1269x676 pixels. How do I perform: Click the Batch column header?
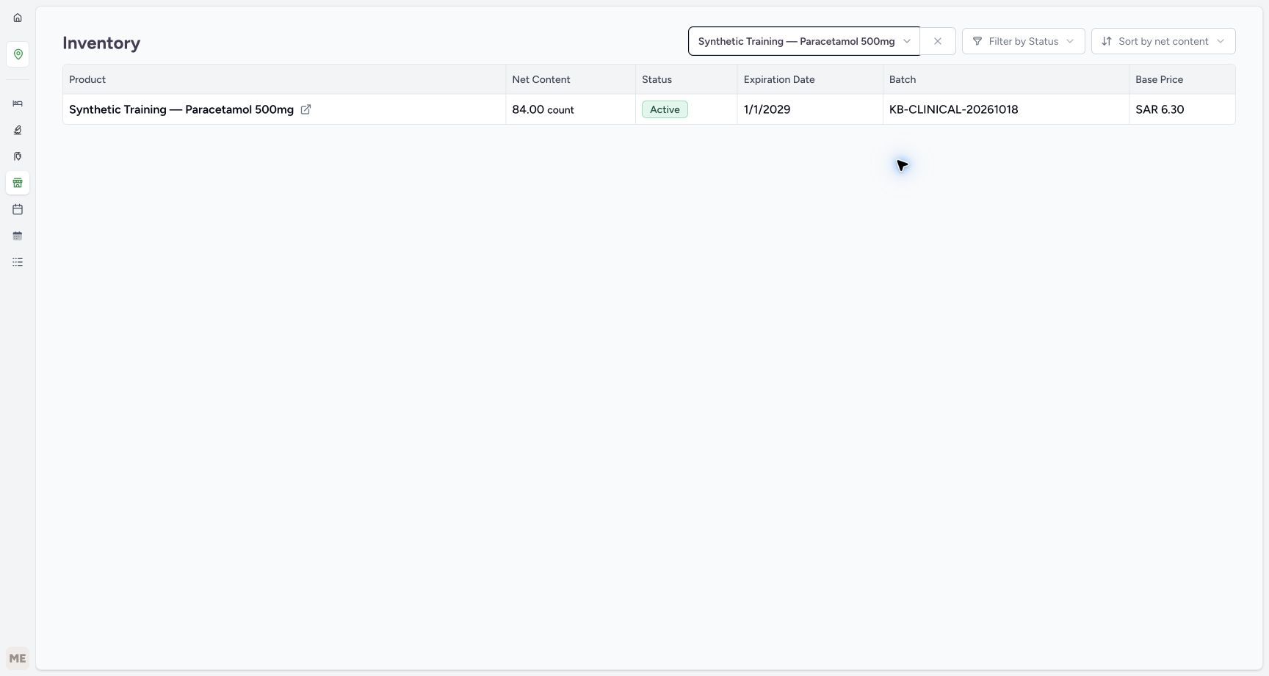(903, 79)
